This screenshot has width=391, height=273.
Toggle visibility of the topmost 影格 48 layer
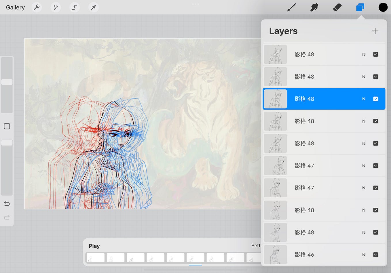point(376,54)
